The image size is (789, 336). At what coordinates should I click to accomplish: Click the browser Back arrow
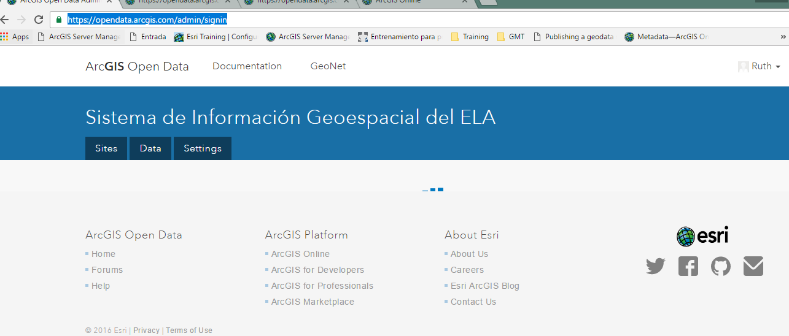(x=6, y=20)
